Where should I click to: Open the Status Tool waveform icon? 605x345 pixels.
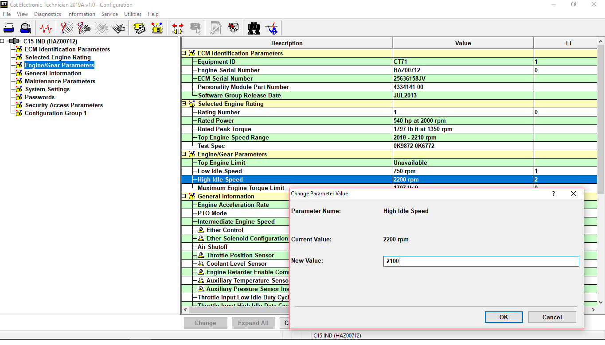click(46, 28)
